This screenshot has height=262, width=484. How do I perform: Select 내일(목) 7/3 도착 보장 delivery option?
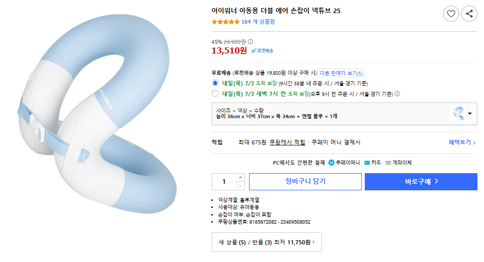coord(215,83)
